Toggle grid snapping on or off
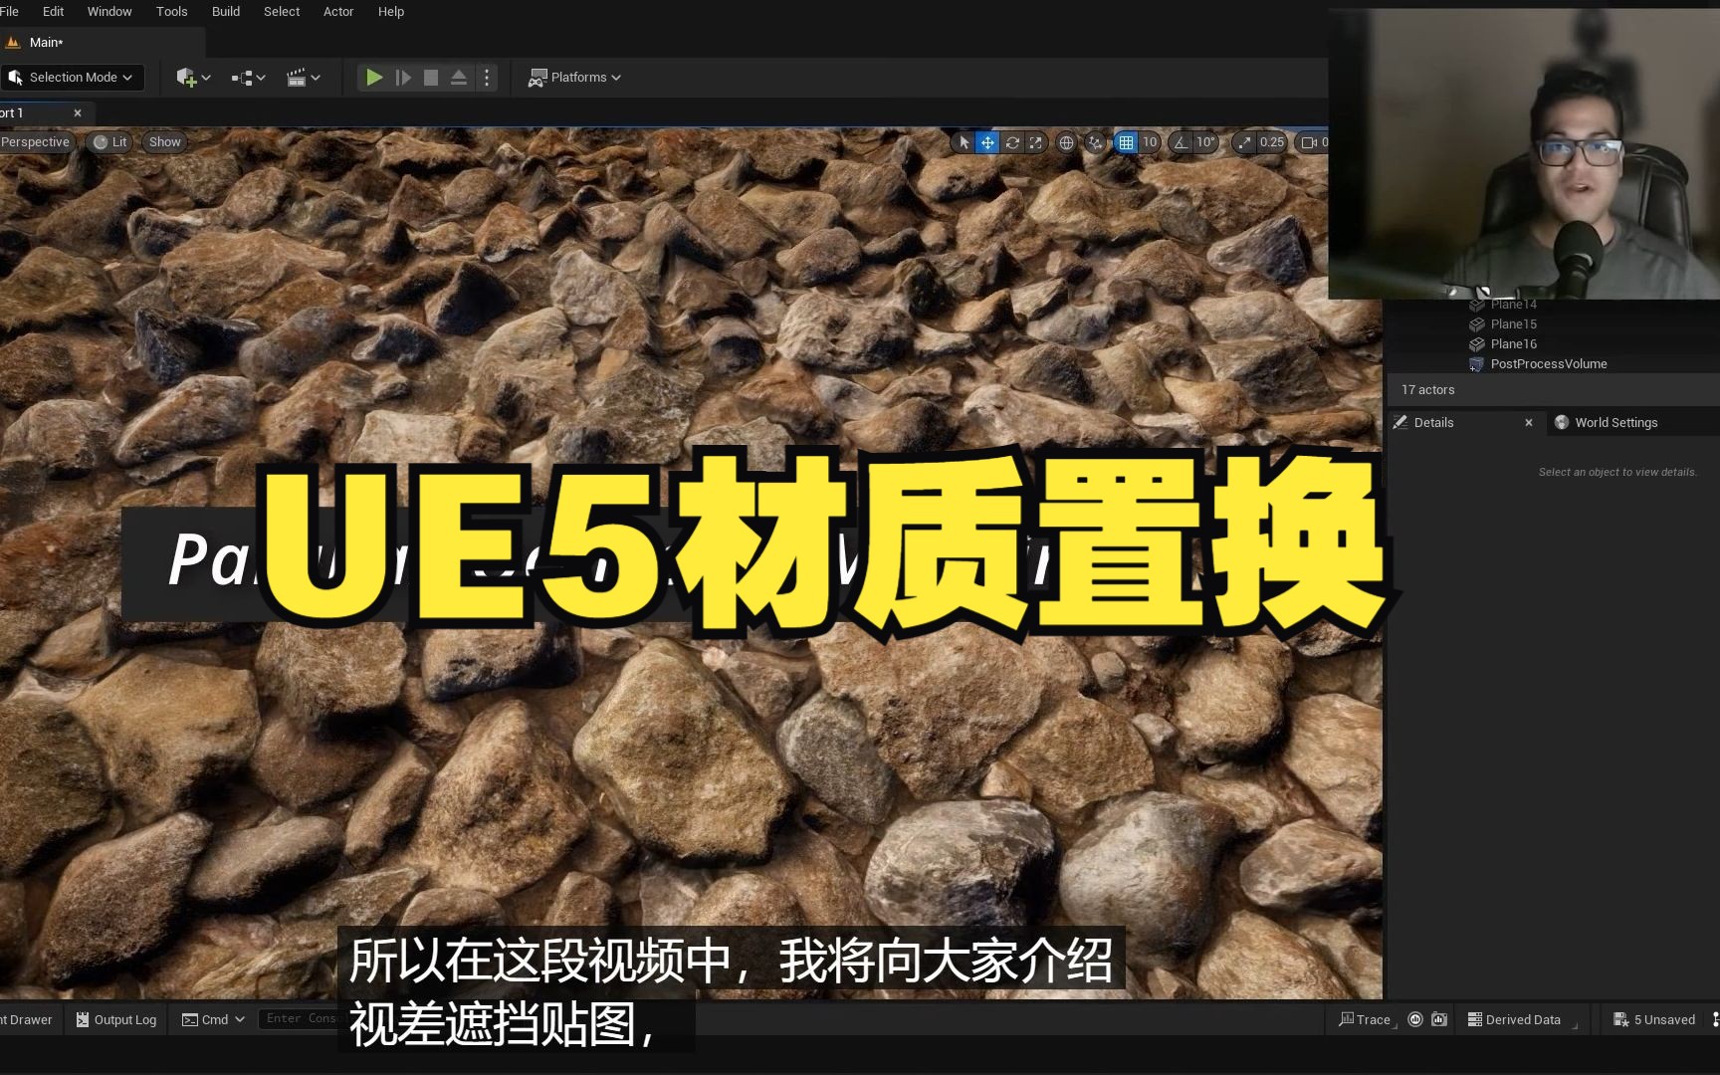Screen dimensions: 1720x1075 click(x=1128, y=142)
